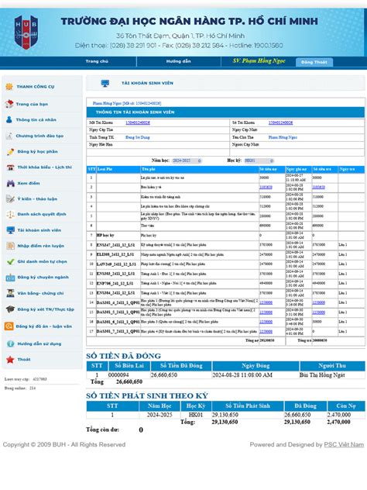This screenshot has width=367, height=490.
Task: Open Trang của bạn via its house icon
Action: coord(9,104)
